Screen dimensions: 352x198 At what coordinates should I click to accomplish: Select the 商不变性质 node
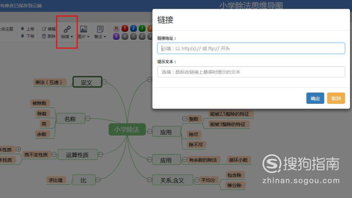point(37,155)
